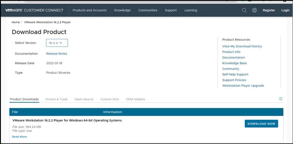Open View My Download History
The image size is (293, 144).
pyautogui.click(x=242, y=46)
